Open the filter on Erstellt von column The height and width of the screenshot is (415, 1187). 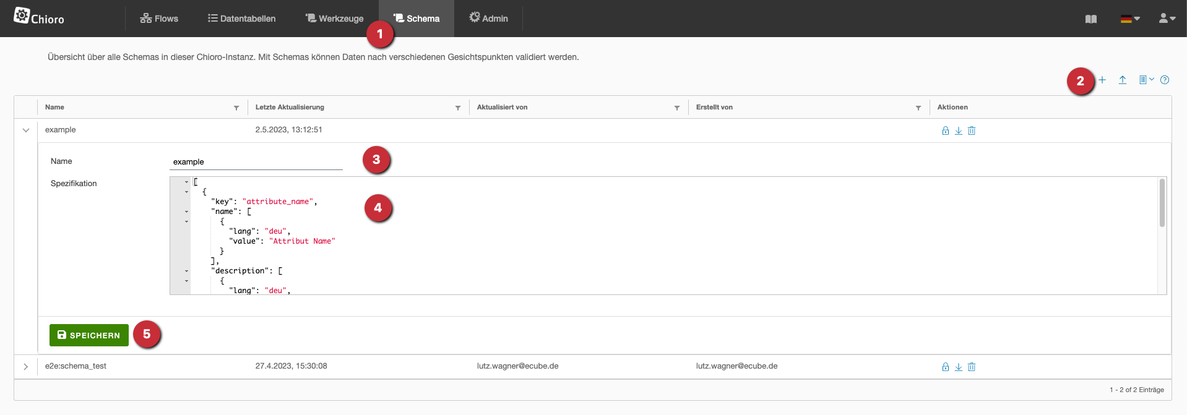(918, 108)
